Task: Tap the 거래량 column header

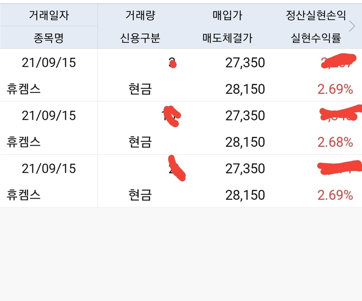Action: pos(140,15)
